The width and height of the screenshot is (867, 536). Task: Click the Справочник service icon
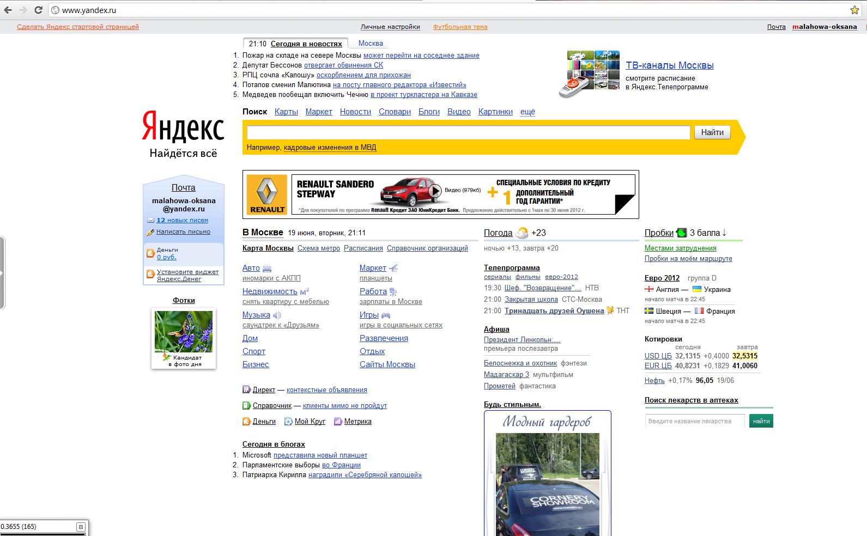[x=246, y=405]
